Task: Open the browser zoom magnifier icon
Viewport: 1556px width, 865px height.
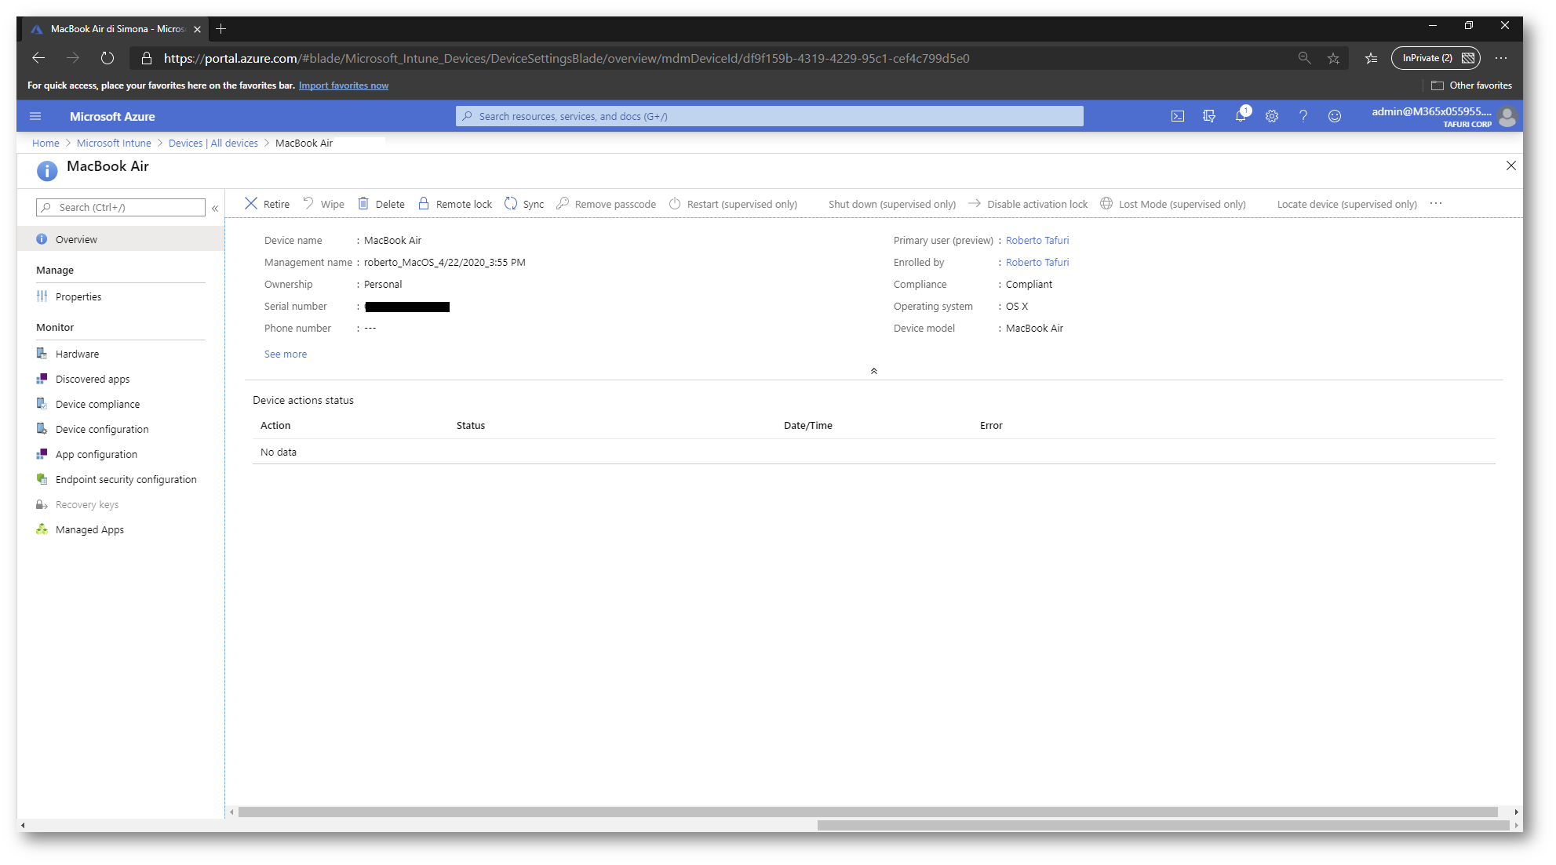Action: [x=1304, y=58]
